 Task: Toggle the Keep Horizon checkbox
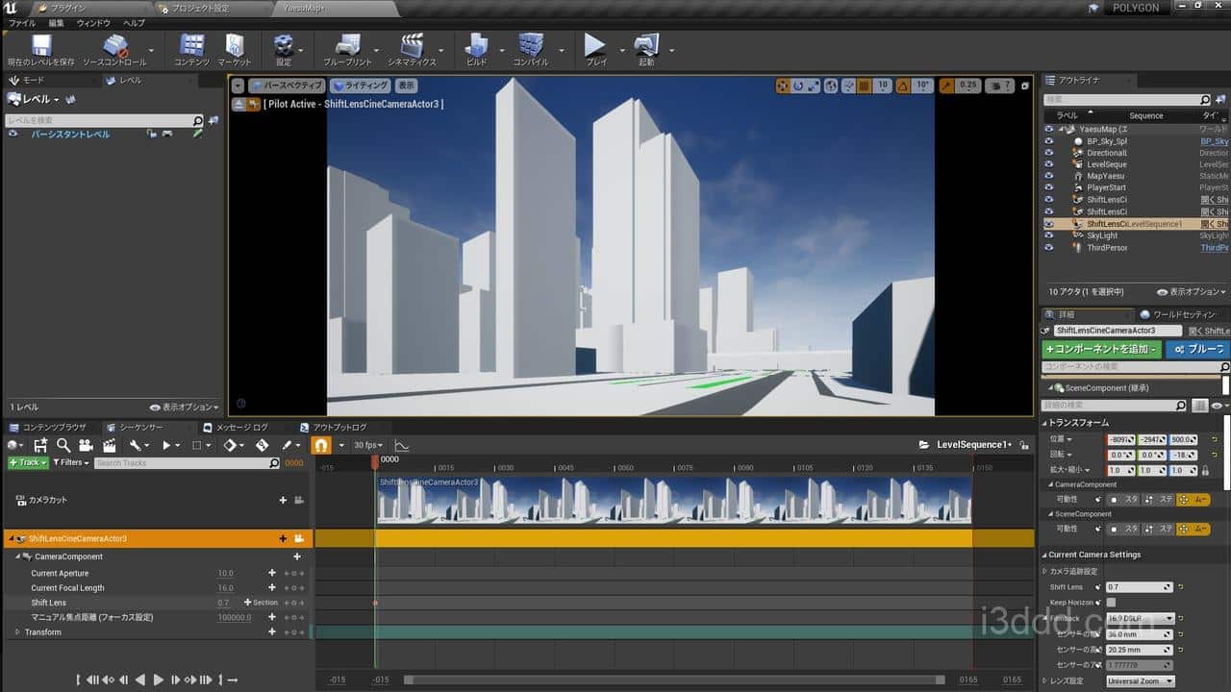point(1112,603)
